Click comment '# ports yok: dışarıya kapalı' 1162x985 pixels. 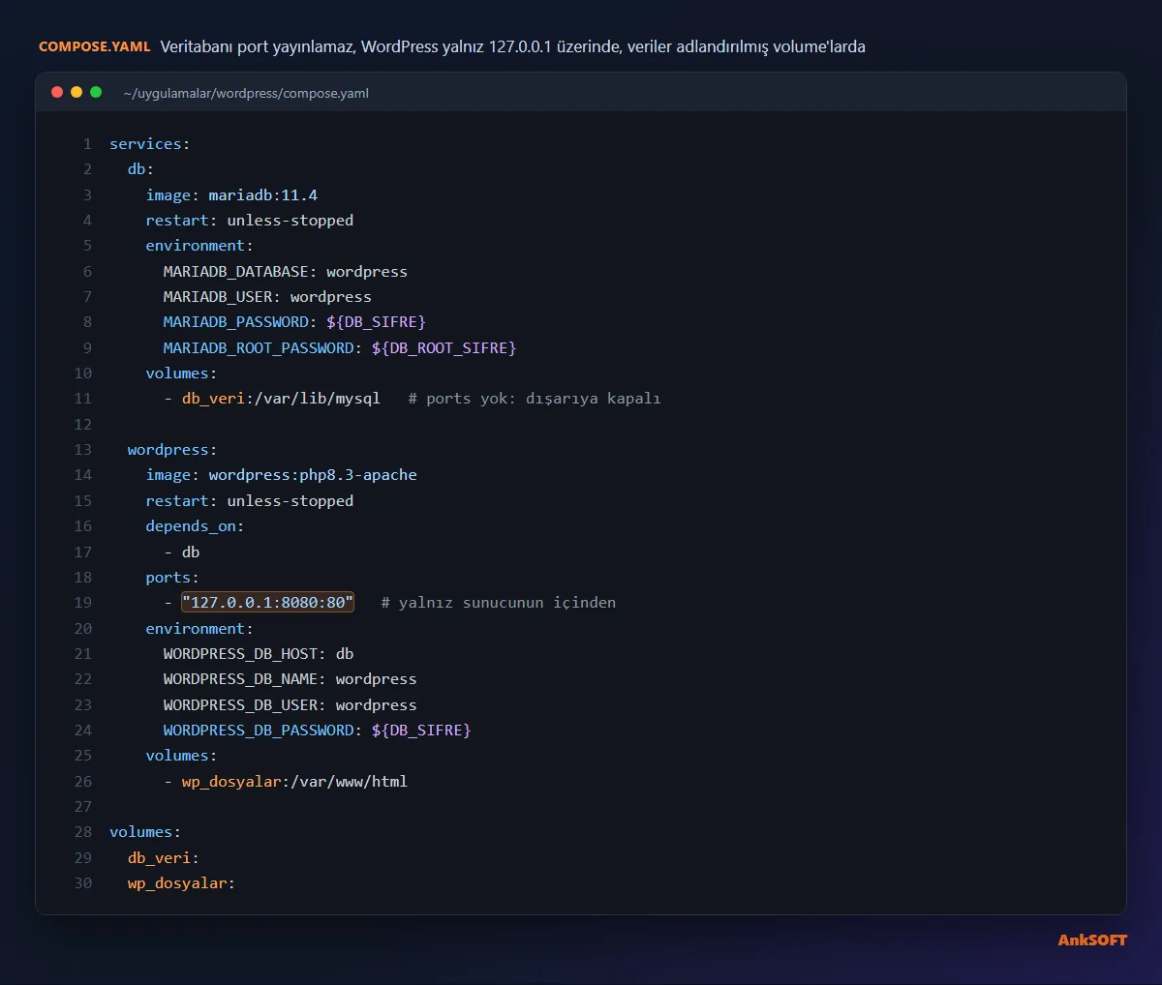[535, 399]
